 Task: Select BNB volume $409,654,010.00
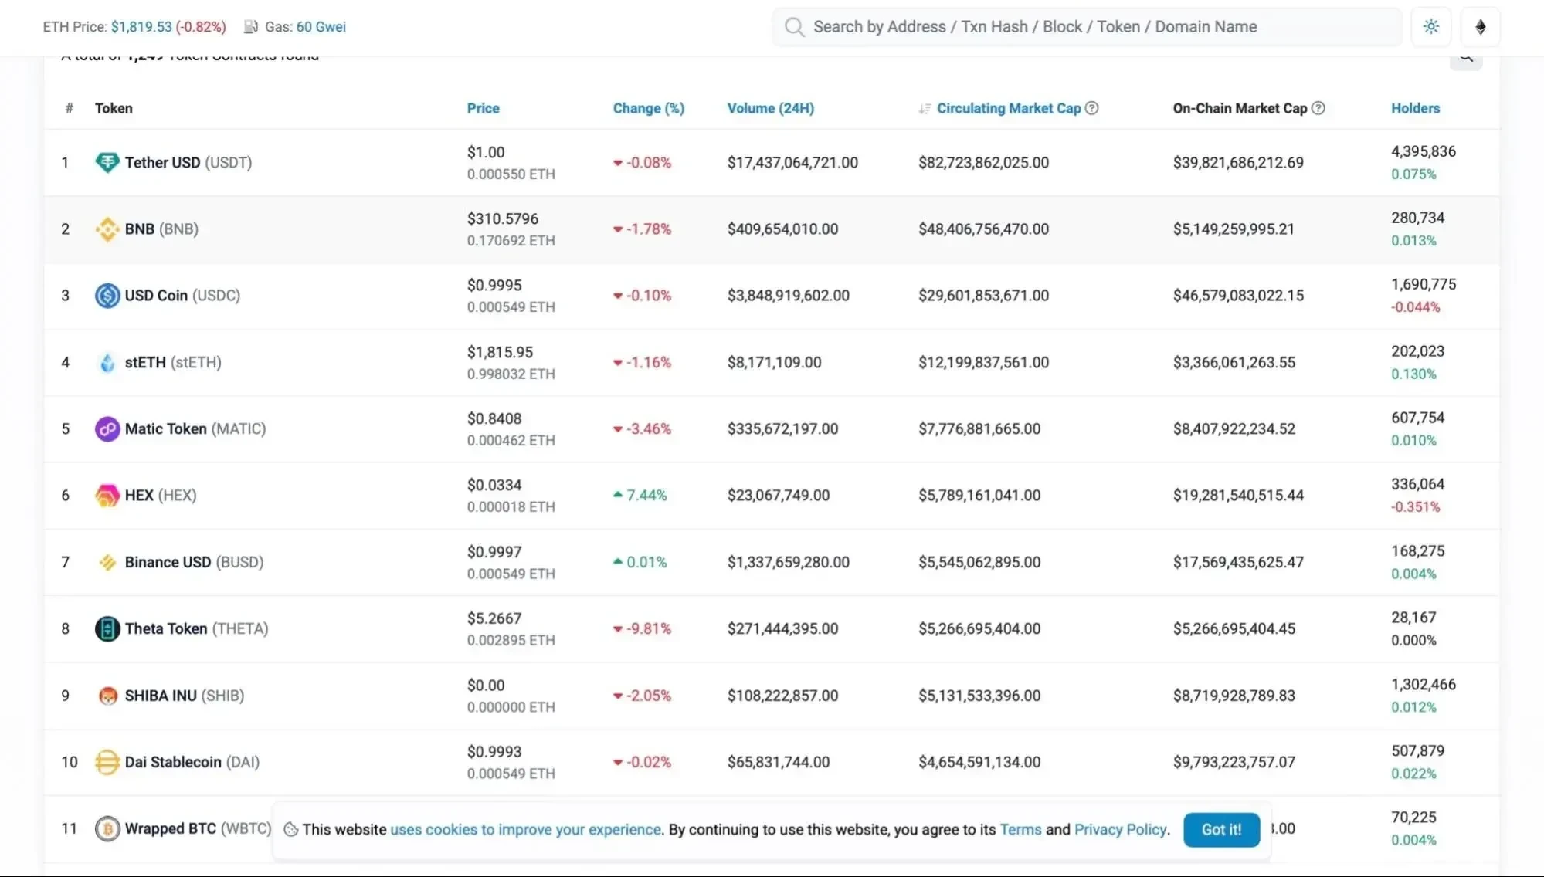tap(782, 229)
